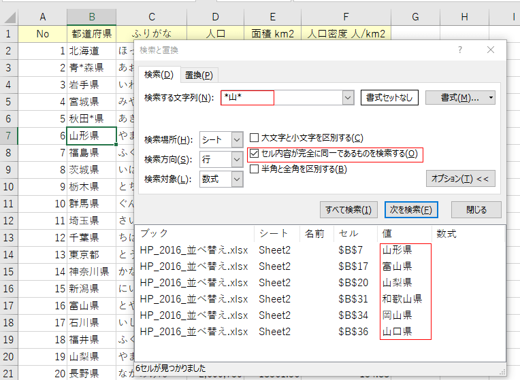The image size is (520, 380).
Task: Open the 検索場所 dropdown showing シート
Action: [x=237, y=140]
